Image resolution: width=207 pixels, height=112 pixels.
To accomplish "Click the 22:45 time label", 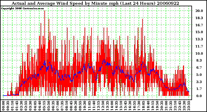I will click(x=179, y=106).
